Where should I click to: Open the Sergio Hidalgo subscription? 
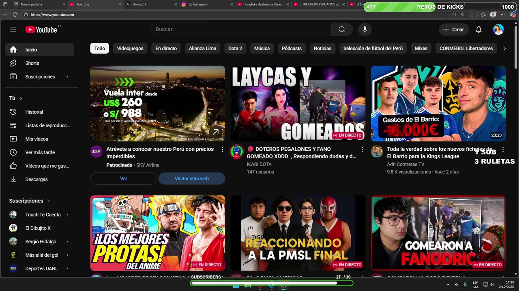click(x=39, y=242)
